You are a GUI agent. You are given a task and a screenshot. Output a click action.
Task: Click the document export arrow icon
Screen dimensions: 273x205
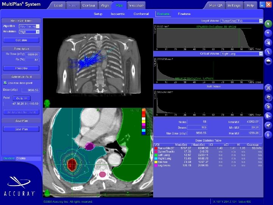click(268, 116)
